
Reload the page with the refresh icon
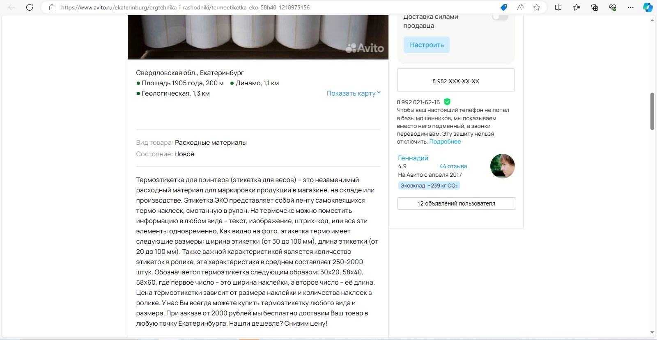[x=30, y=7]
